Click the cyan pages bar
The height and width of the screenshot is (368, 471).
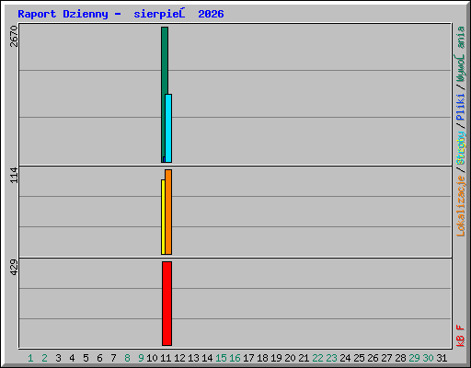(x=168, y=128)
